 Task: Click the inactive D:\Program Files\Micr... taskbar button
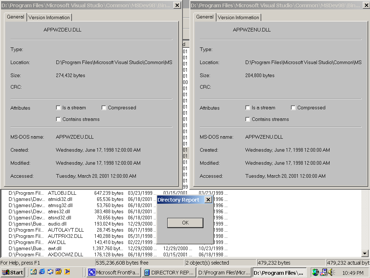[224, 273]
